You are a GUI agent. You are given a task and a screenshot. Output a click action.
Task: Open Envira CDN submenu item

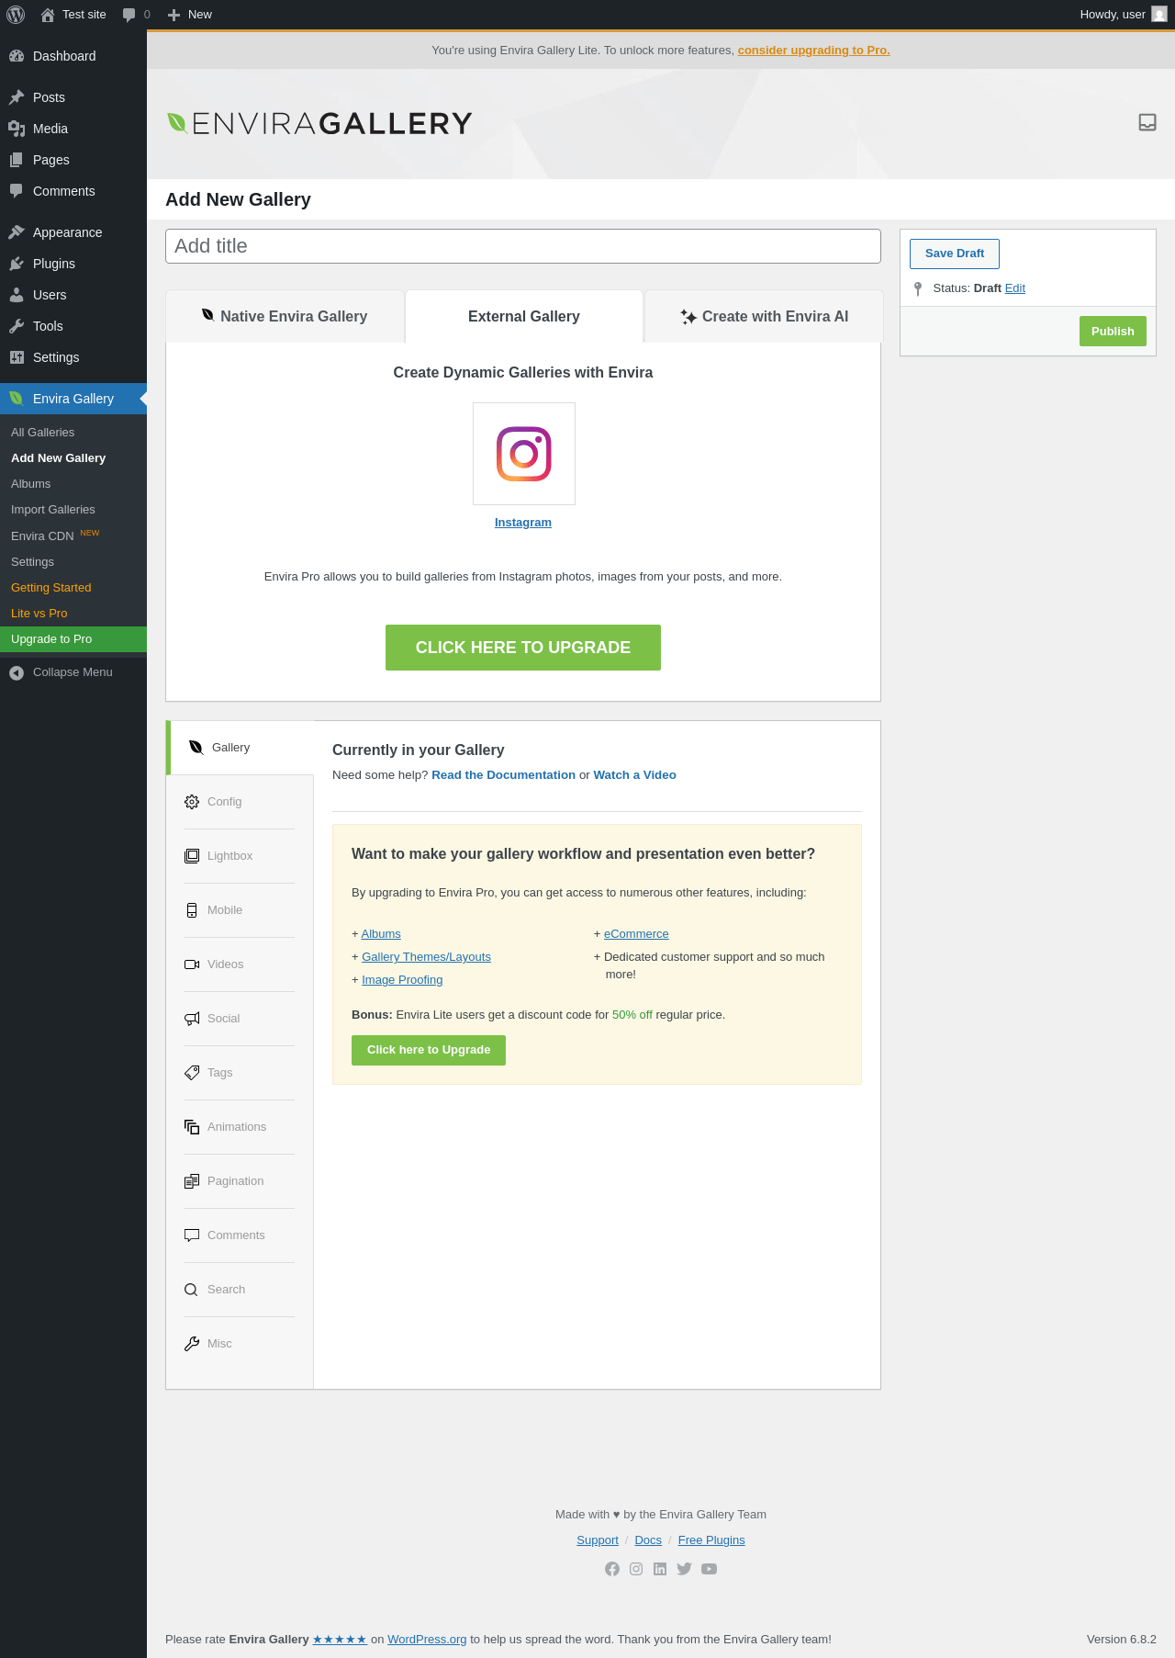pyautogui.click(x=73, y=536)
